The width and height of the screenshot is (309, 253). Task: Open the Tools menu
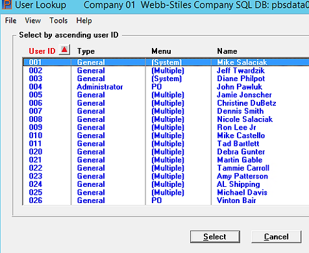(58, 21)
